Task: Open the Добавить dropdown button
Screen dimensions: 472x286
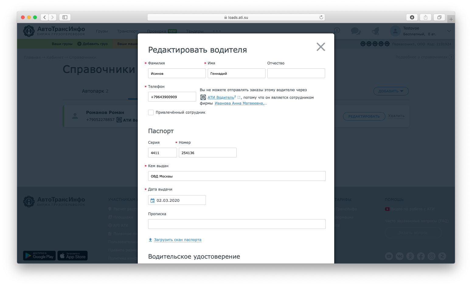Action: [391, 91]
